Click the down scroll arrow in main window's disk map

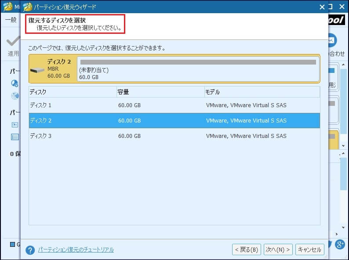[x=343, y=146]
